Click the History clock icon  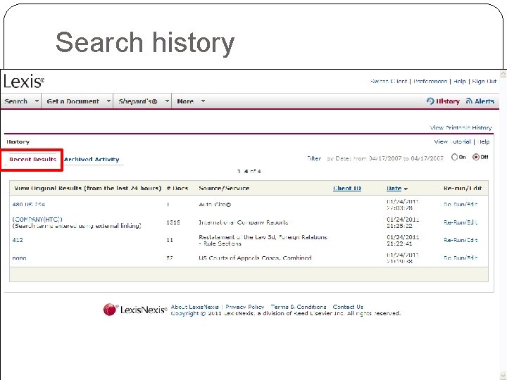point(430,101)
